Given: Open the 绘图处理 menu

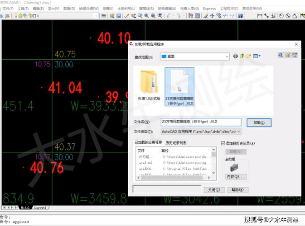Looking at the screenshot, I should point(88,8).
